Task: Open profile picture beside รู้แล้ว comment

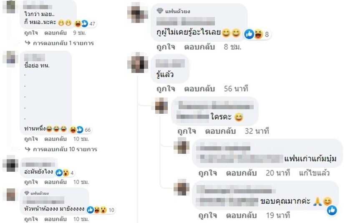Action: [x=138, y=63]
